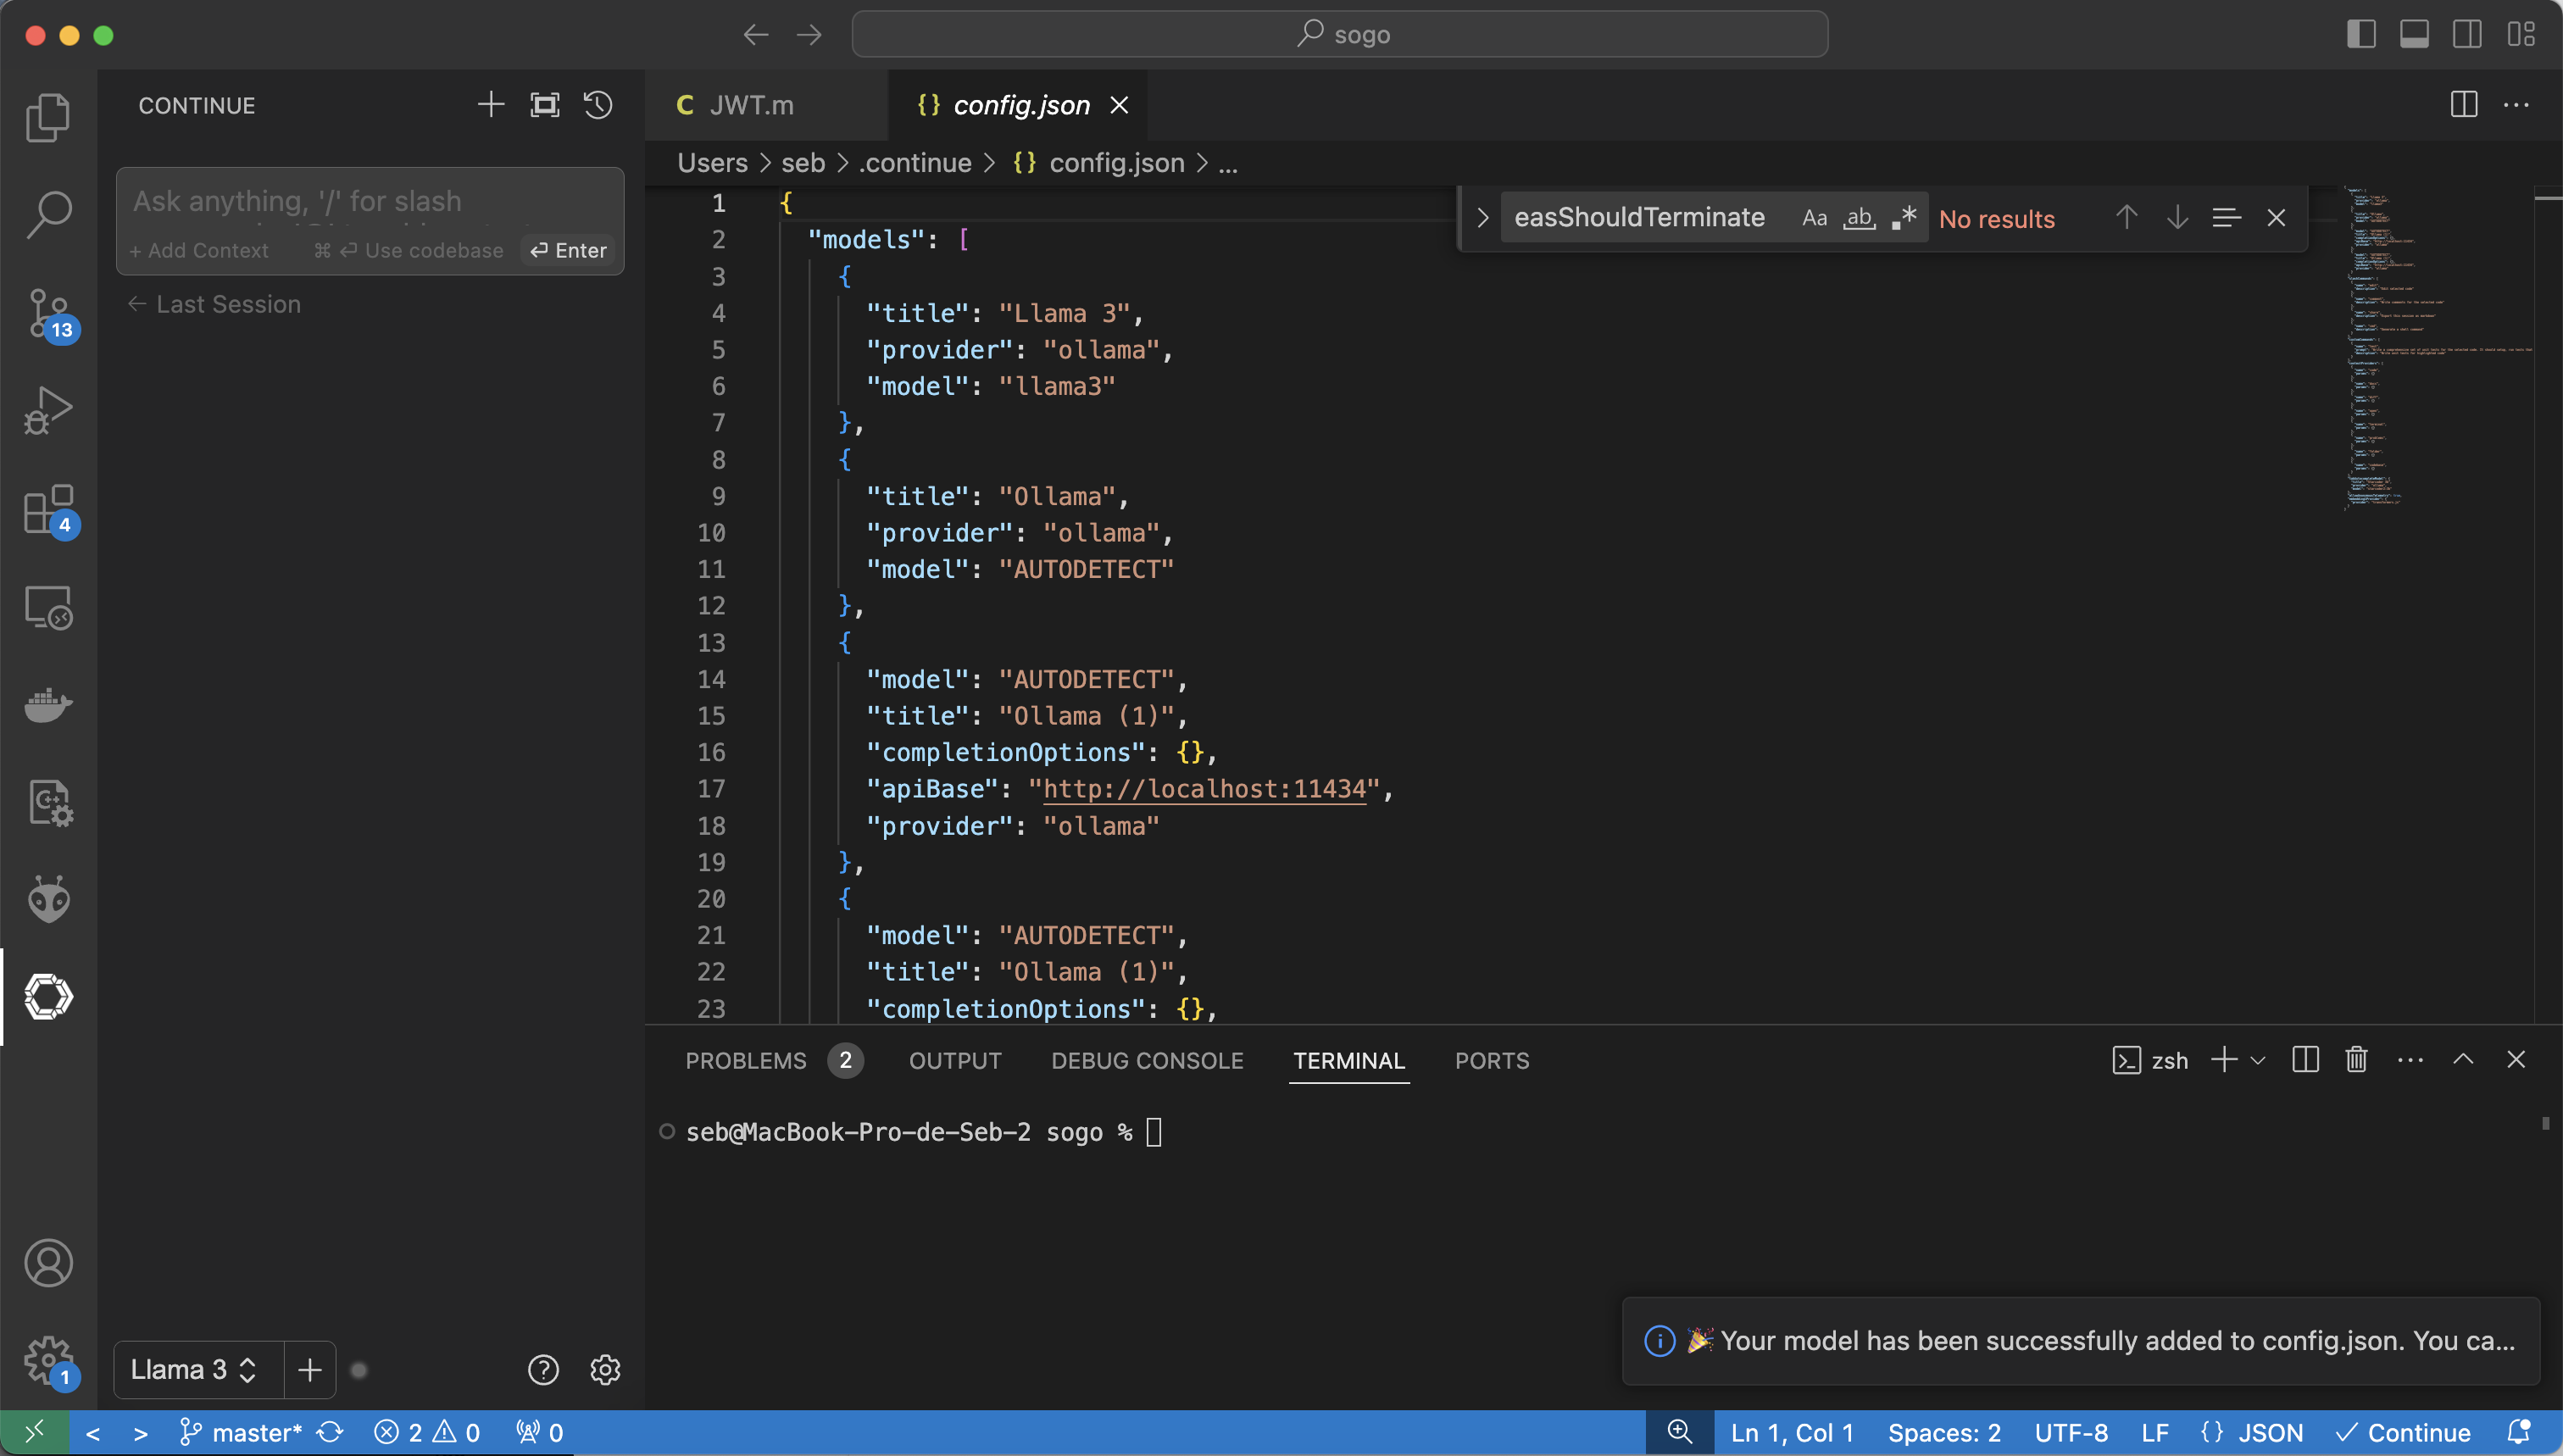
Task: Go back to Last Session
Action: [215, 304]
